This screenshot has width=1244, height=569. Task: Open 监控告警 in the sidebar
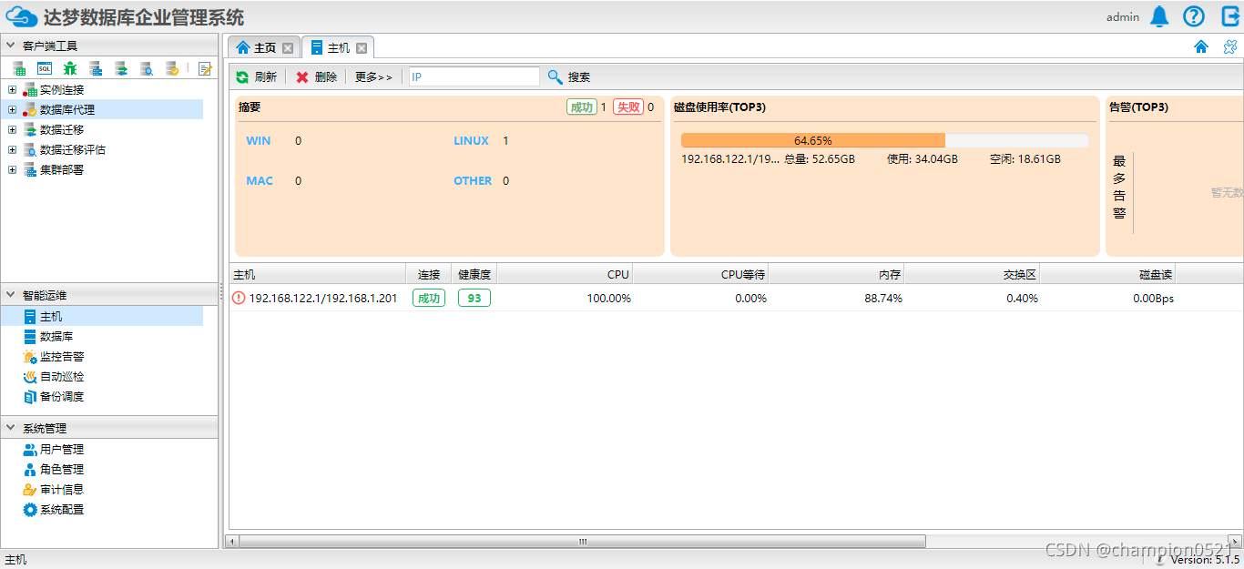click(62, 356)
